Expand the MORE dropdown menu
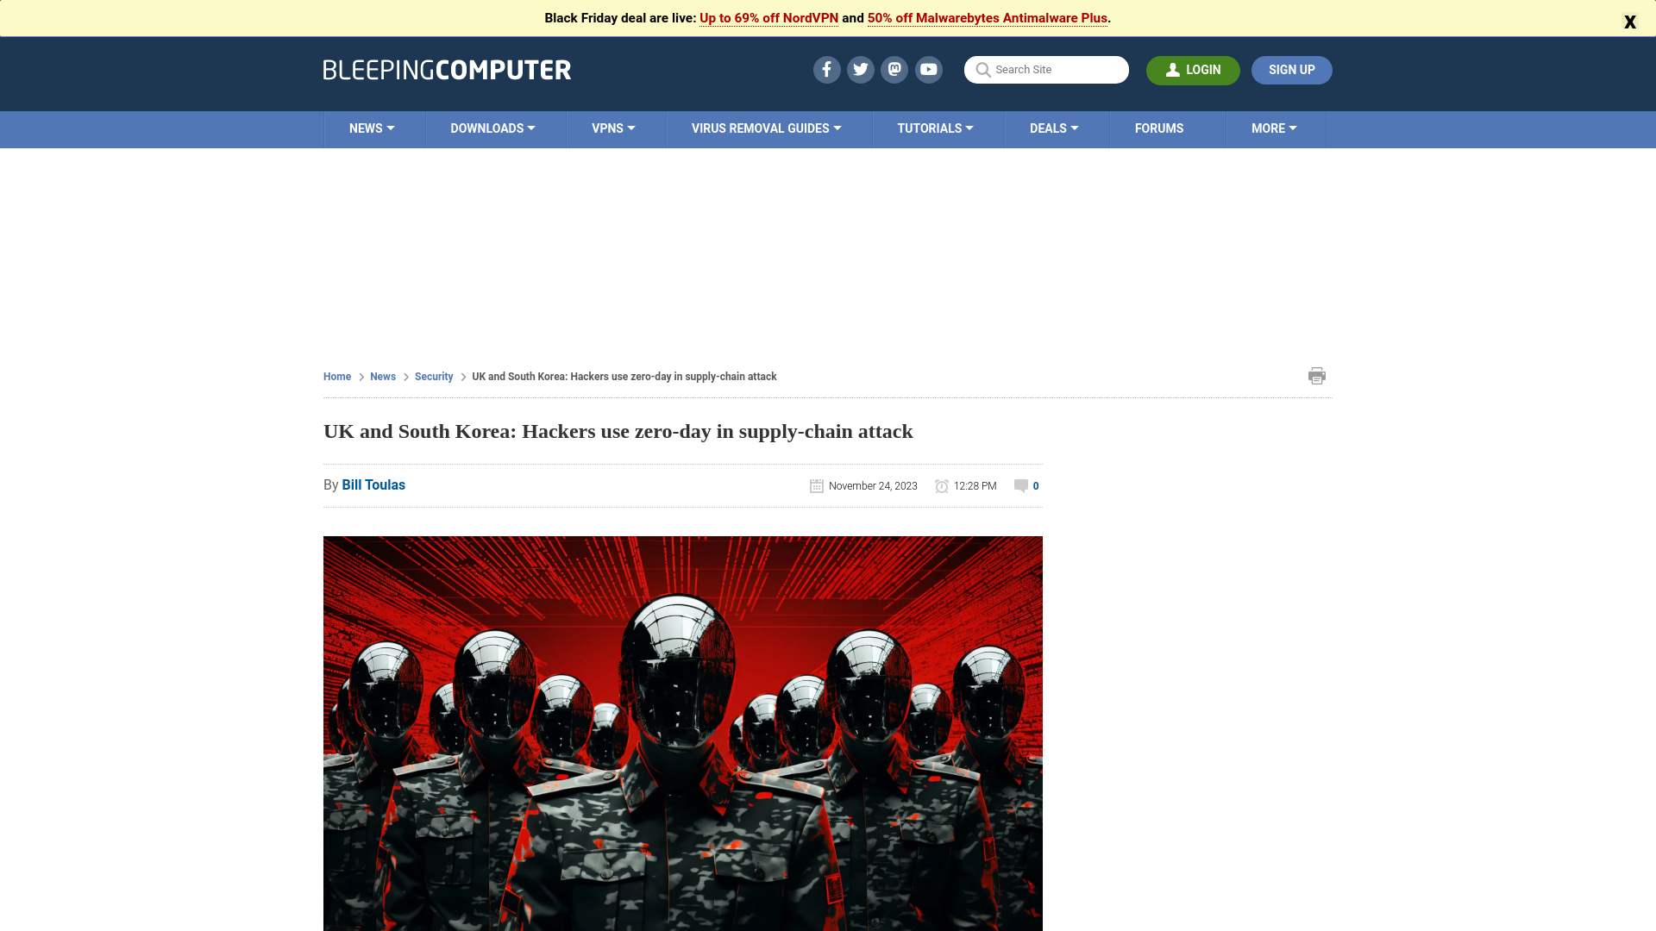The width and height of the screenshot is (1656, 931). click(1274, 128)
